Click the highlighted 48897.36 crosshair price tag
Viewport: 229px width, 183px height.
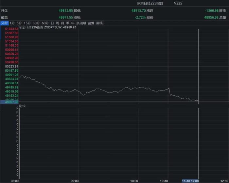[x=9, y=102]
